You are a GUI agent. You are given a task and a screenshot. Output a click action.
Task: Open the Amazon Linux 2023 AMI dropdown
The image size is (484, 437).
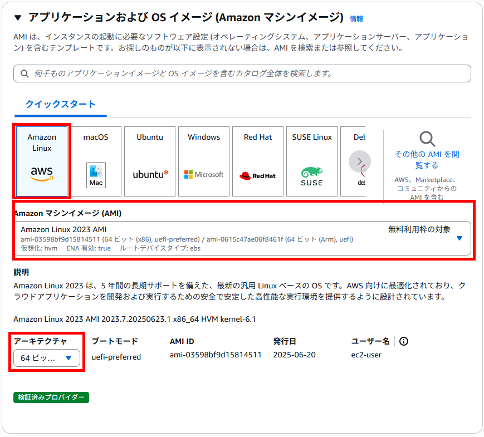243,238
